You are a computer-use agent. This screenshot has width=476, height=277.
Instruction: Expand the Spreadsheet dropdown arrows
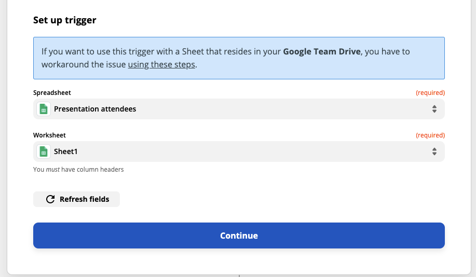click(434, 109)
